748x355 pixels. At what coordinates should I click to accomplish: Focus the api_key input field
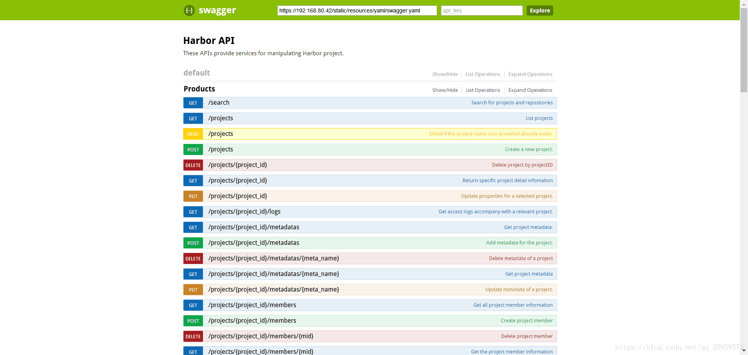pyautogui.click(x=482, y=11)
